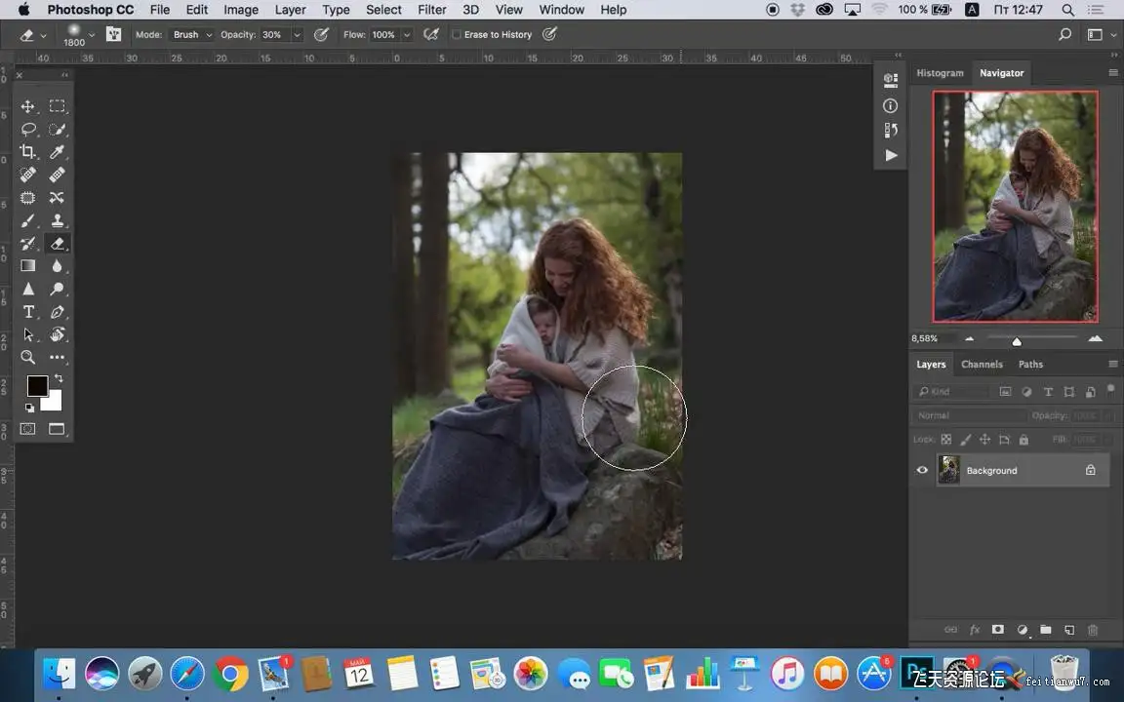
Task: Open the Flow value dropdown arrow
Action: click(407, 35)
